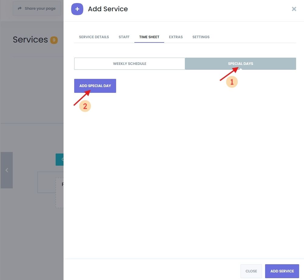Click the numbered marker 2 annotation
The image size is (304, 280).
coord(85,106)
